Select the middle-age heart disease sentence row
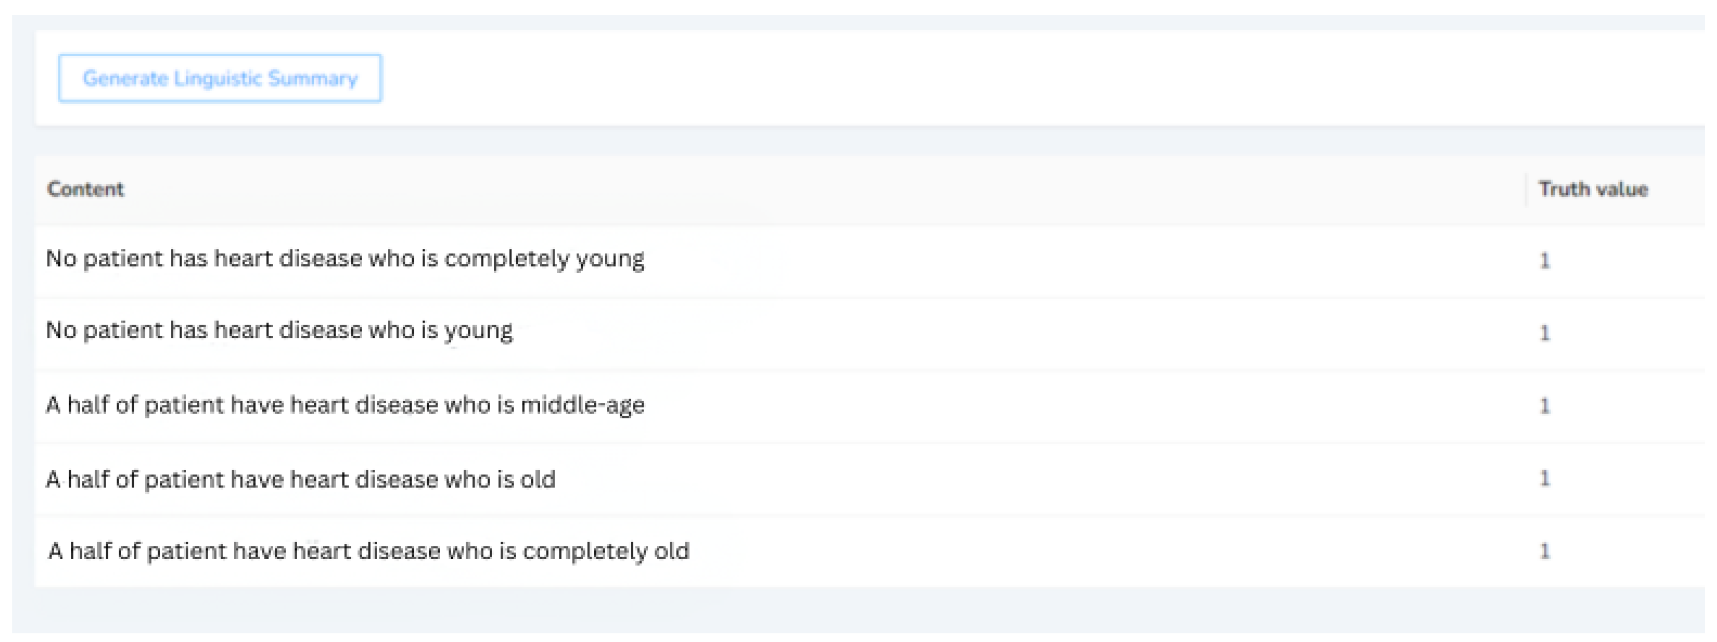 345,405
